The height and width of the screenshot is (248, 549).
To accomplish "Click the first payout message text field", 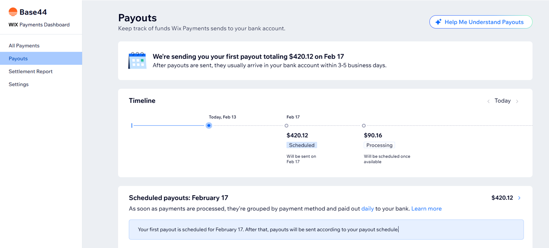I will tap(326, 229).
